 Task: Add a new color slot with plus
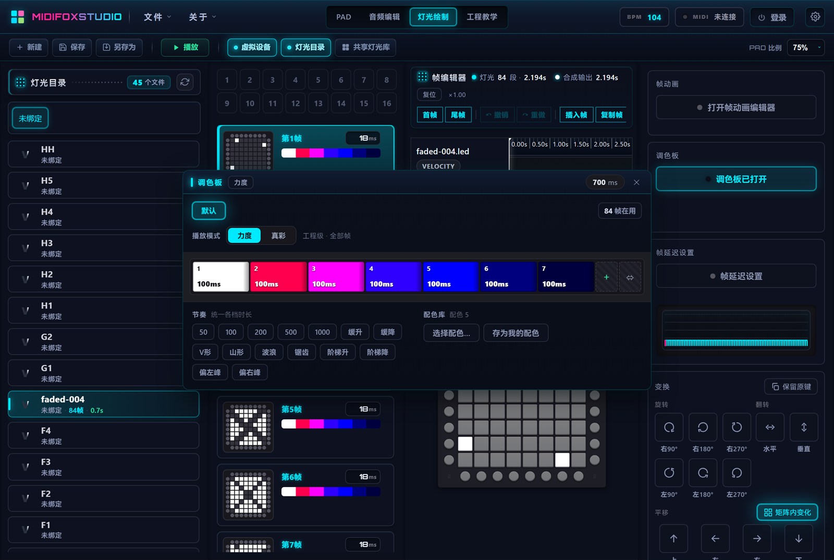[x=606, y=277]
